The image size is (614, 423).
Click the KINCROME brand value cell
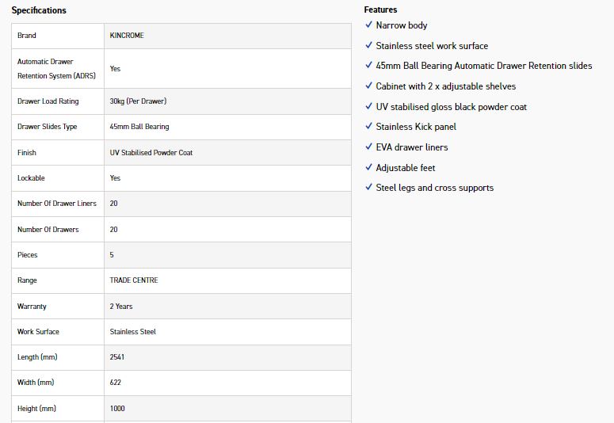[x=227, y=36]
